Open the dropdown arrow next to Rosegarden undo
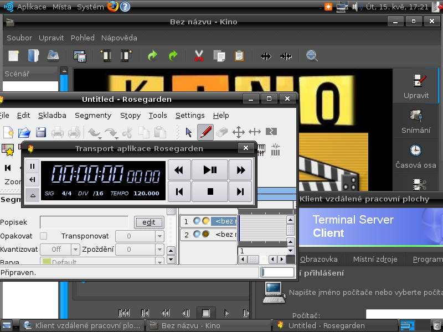443x332 pixels. click(x=100, y=138)
